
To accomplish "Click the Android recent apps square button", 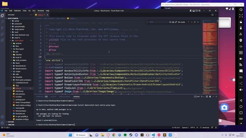I will [241, 113].
